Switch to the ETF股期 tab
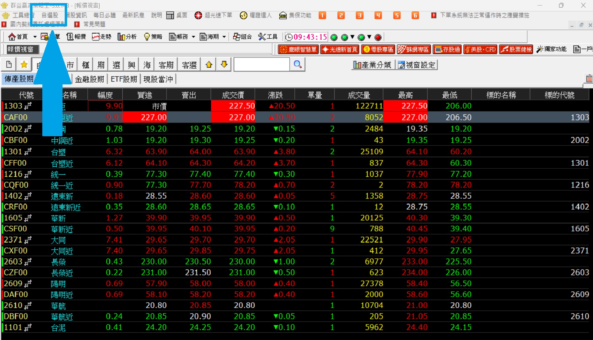 click(124, 79)
